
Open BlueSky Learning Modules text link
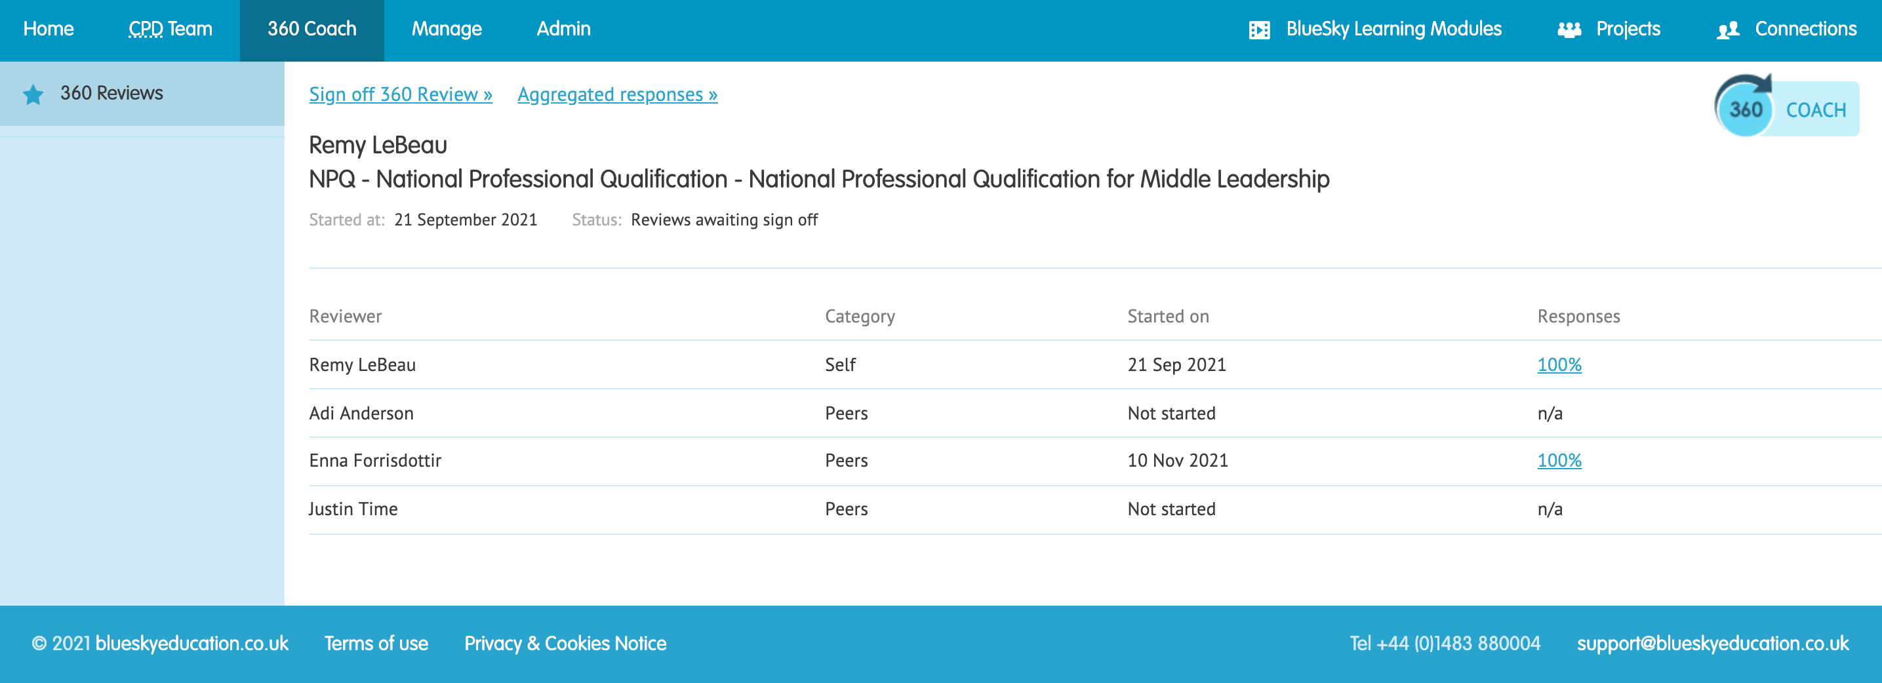1393,29
